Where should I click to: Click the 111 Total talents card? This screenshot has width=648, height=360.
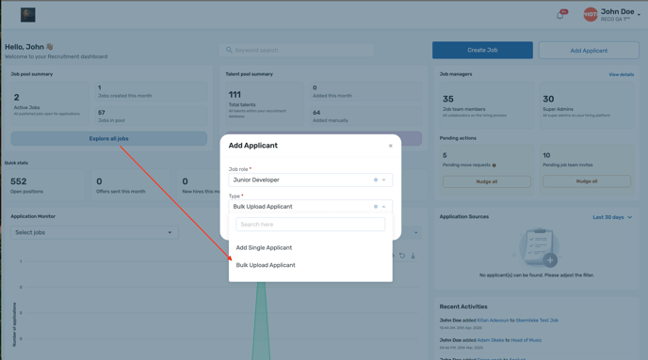click(x=265, y=103)
